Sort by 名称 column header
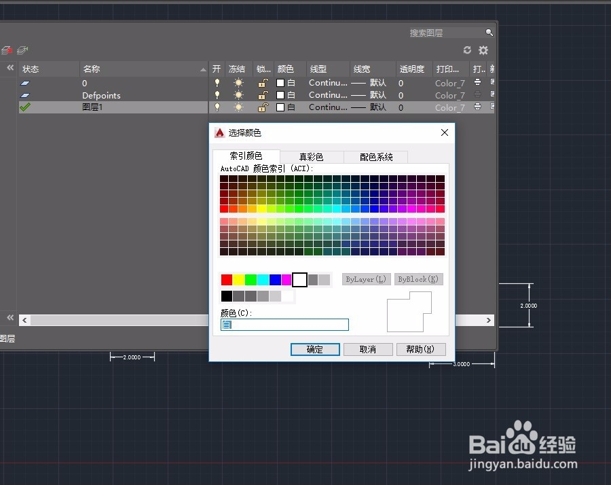The width and height of the screenshot is (611, 485). point(144,69)
